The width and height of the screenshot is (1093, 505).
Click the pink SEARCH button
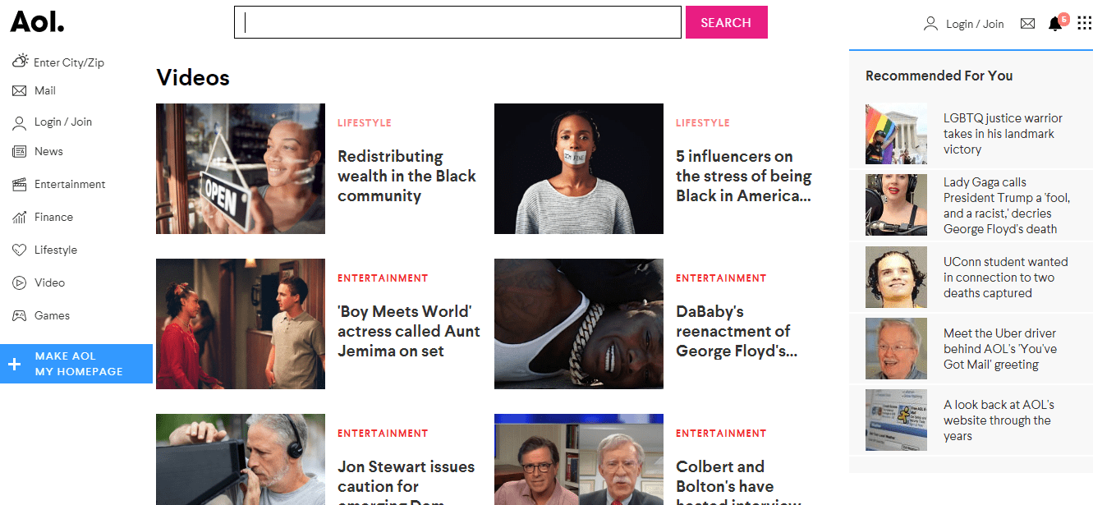pyautogui.click(x=727, y=22)
